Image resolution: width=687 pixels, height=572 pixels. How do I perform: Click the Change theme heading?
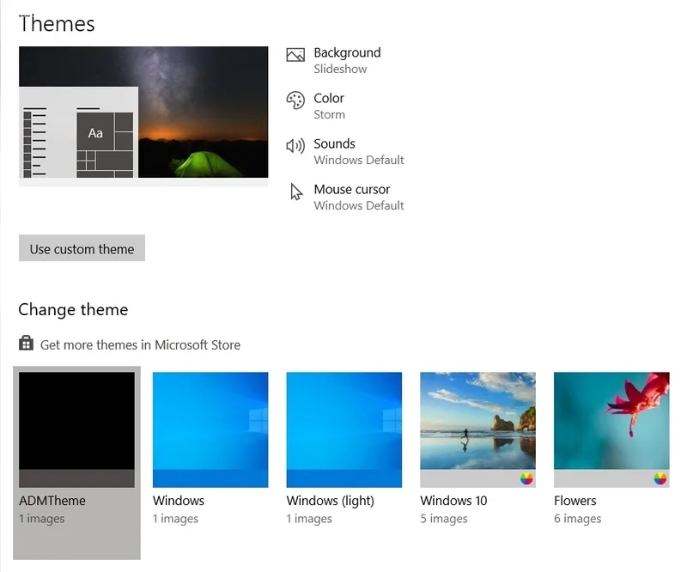tap(73, 310)
